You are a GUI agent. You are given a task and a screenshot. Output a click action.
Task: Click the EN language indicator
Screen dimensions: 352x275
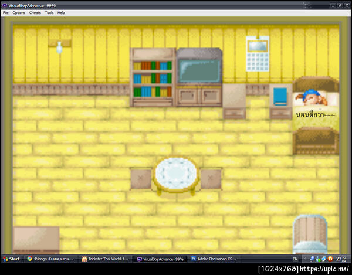tap(295, 259)
